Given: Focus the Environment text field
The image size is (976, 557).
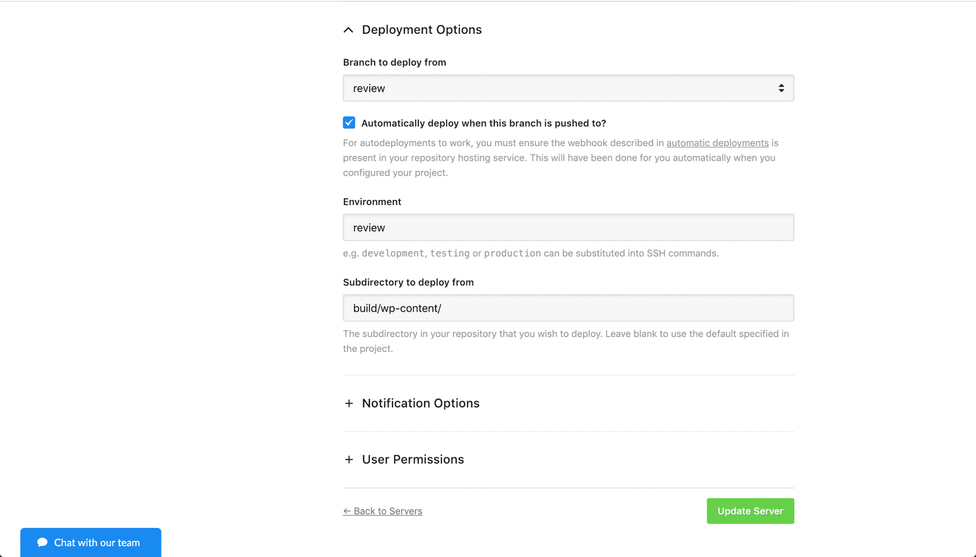Looking at the screenshot, I should pyautogui.click(x=568, y=228).
